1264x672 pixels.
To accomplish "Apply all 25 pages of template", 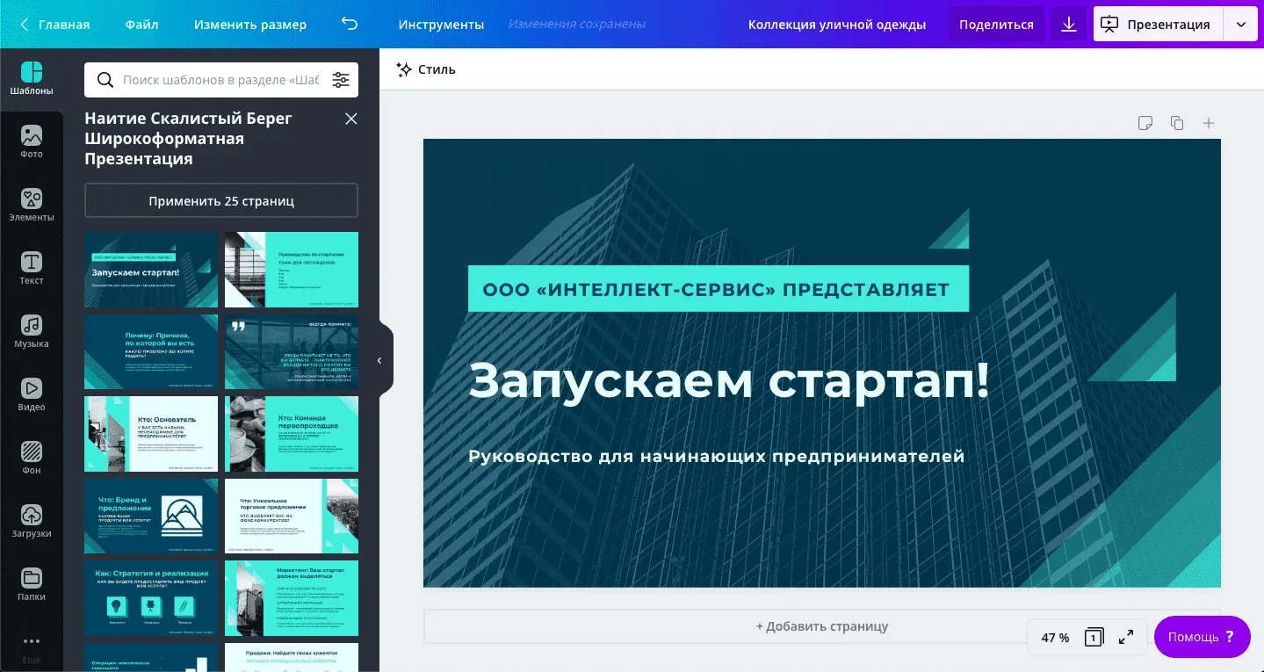I will click(221, 200).
